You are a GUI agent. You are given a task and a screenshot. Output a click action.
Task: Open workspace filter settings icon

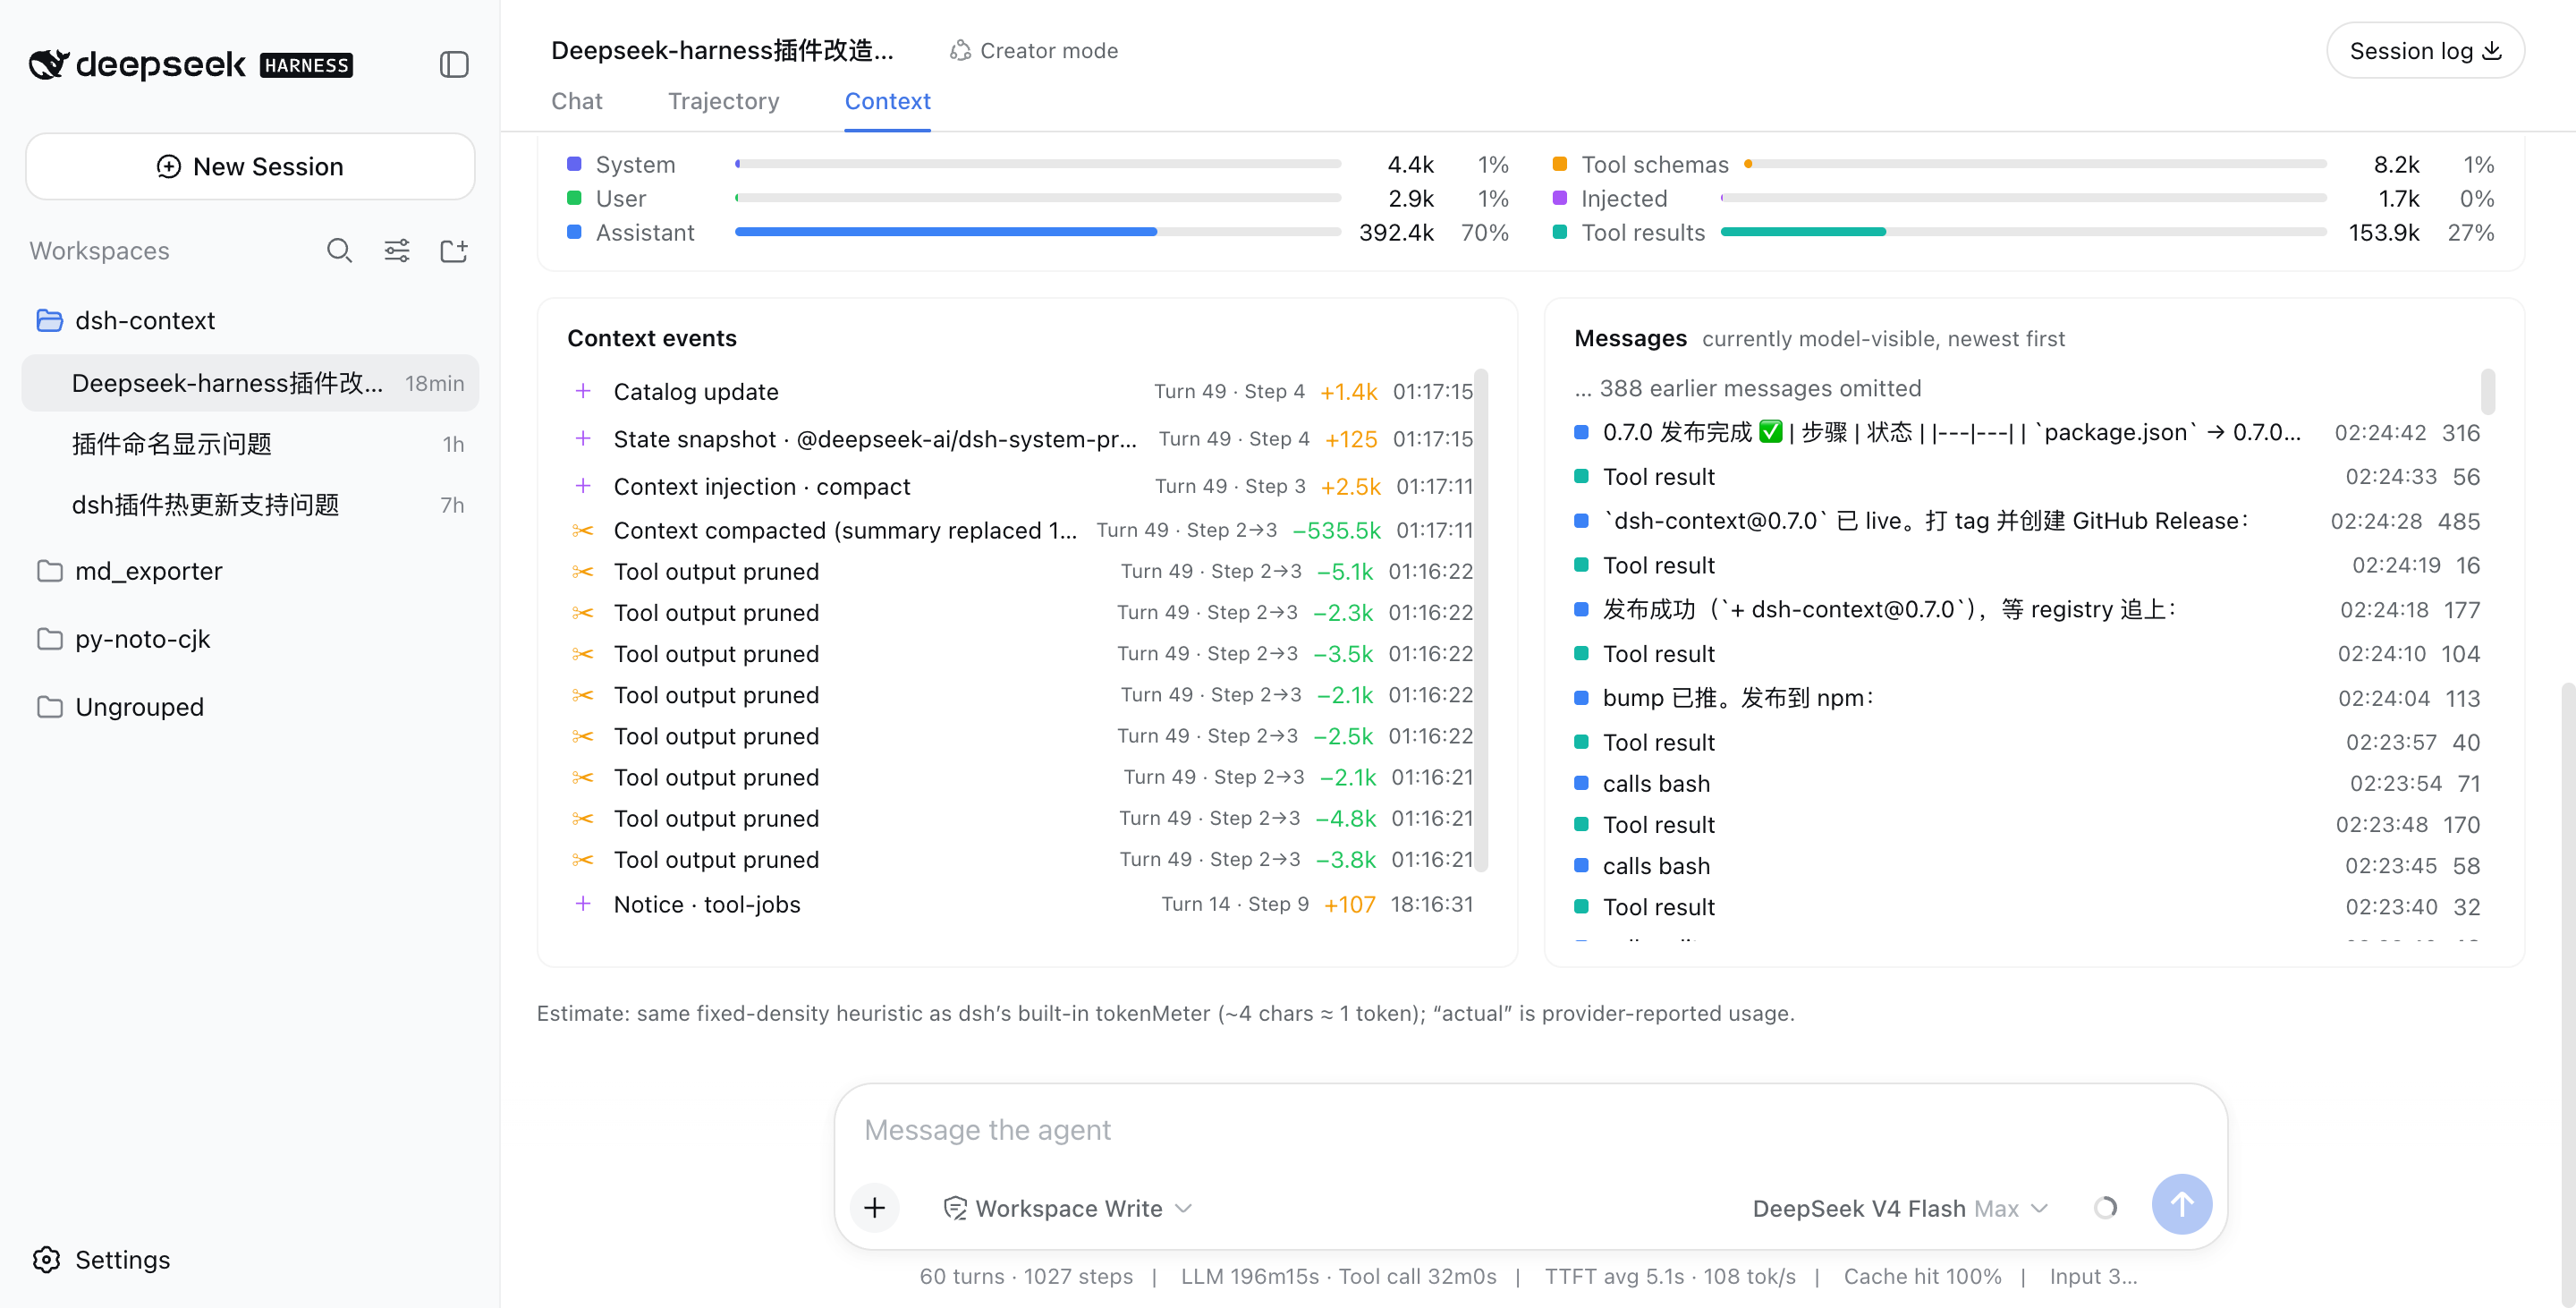point(397,251)
